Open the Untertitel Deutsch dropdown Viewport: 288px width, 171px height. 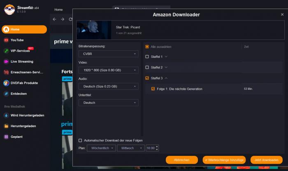coord(108,103)
